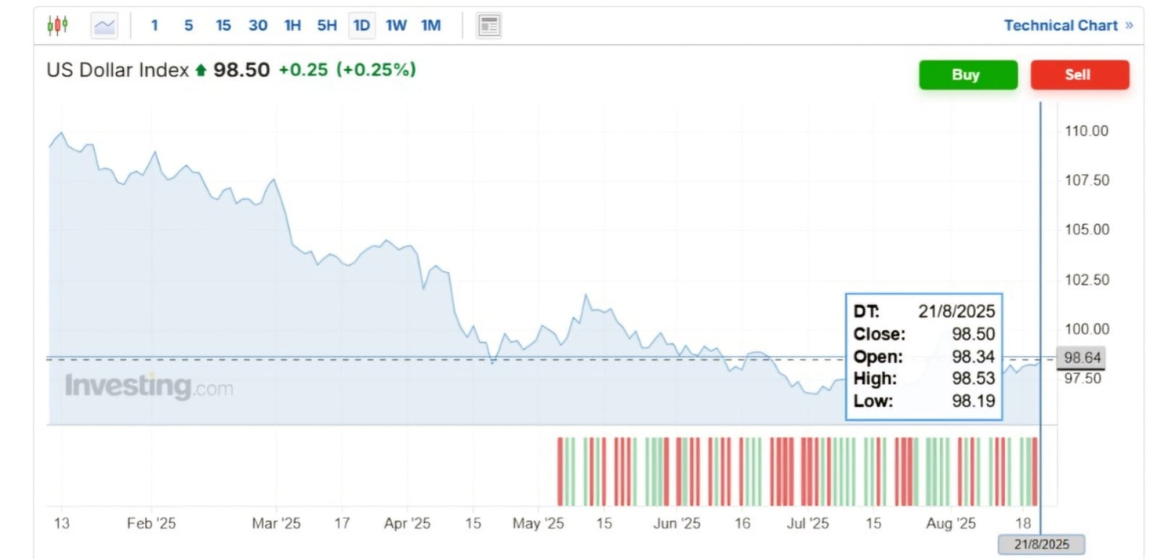
Task: Click the double chevron next to Technical Chart
Action: tap(1129, 25)
